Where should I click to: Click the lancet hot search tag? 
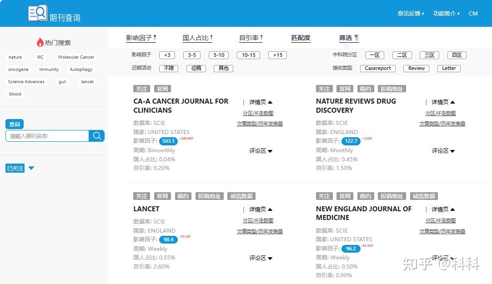[x=87, y=81]
